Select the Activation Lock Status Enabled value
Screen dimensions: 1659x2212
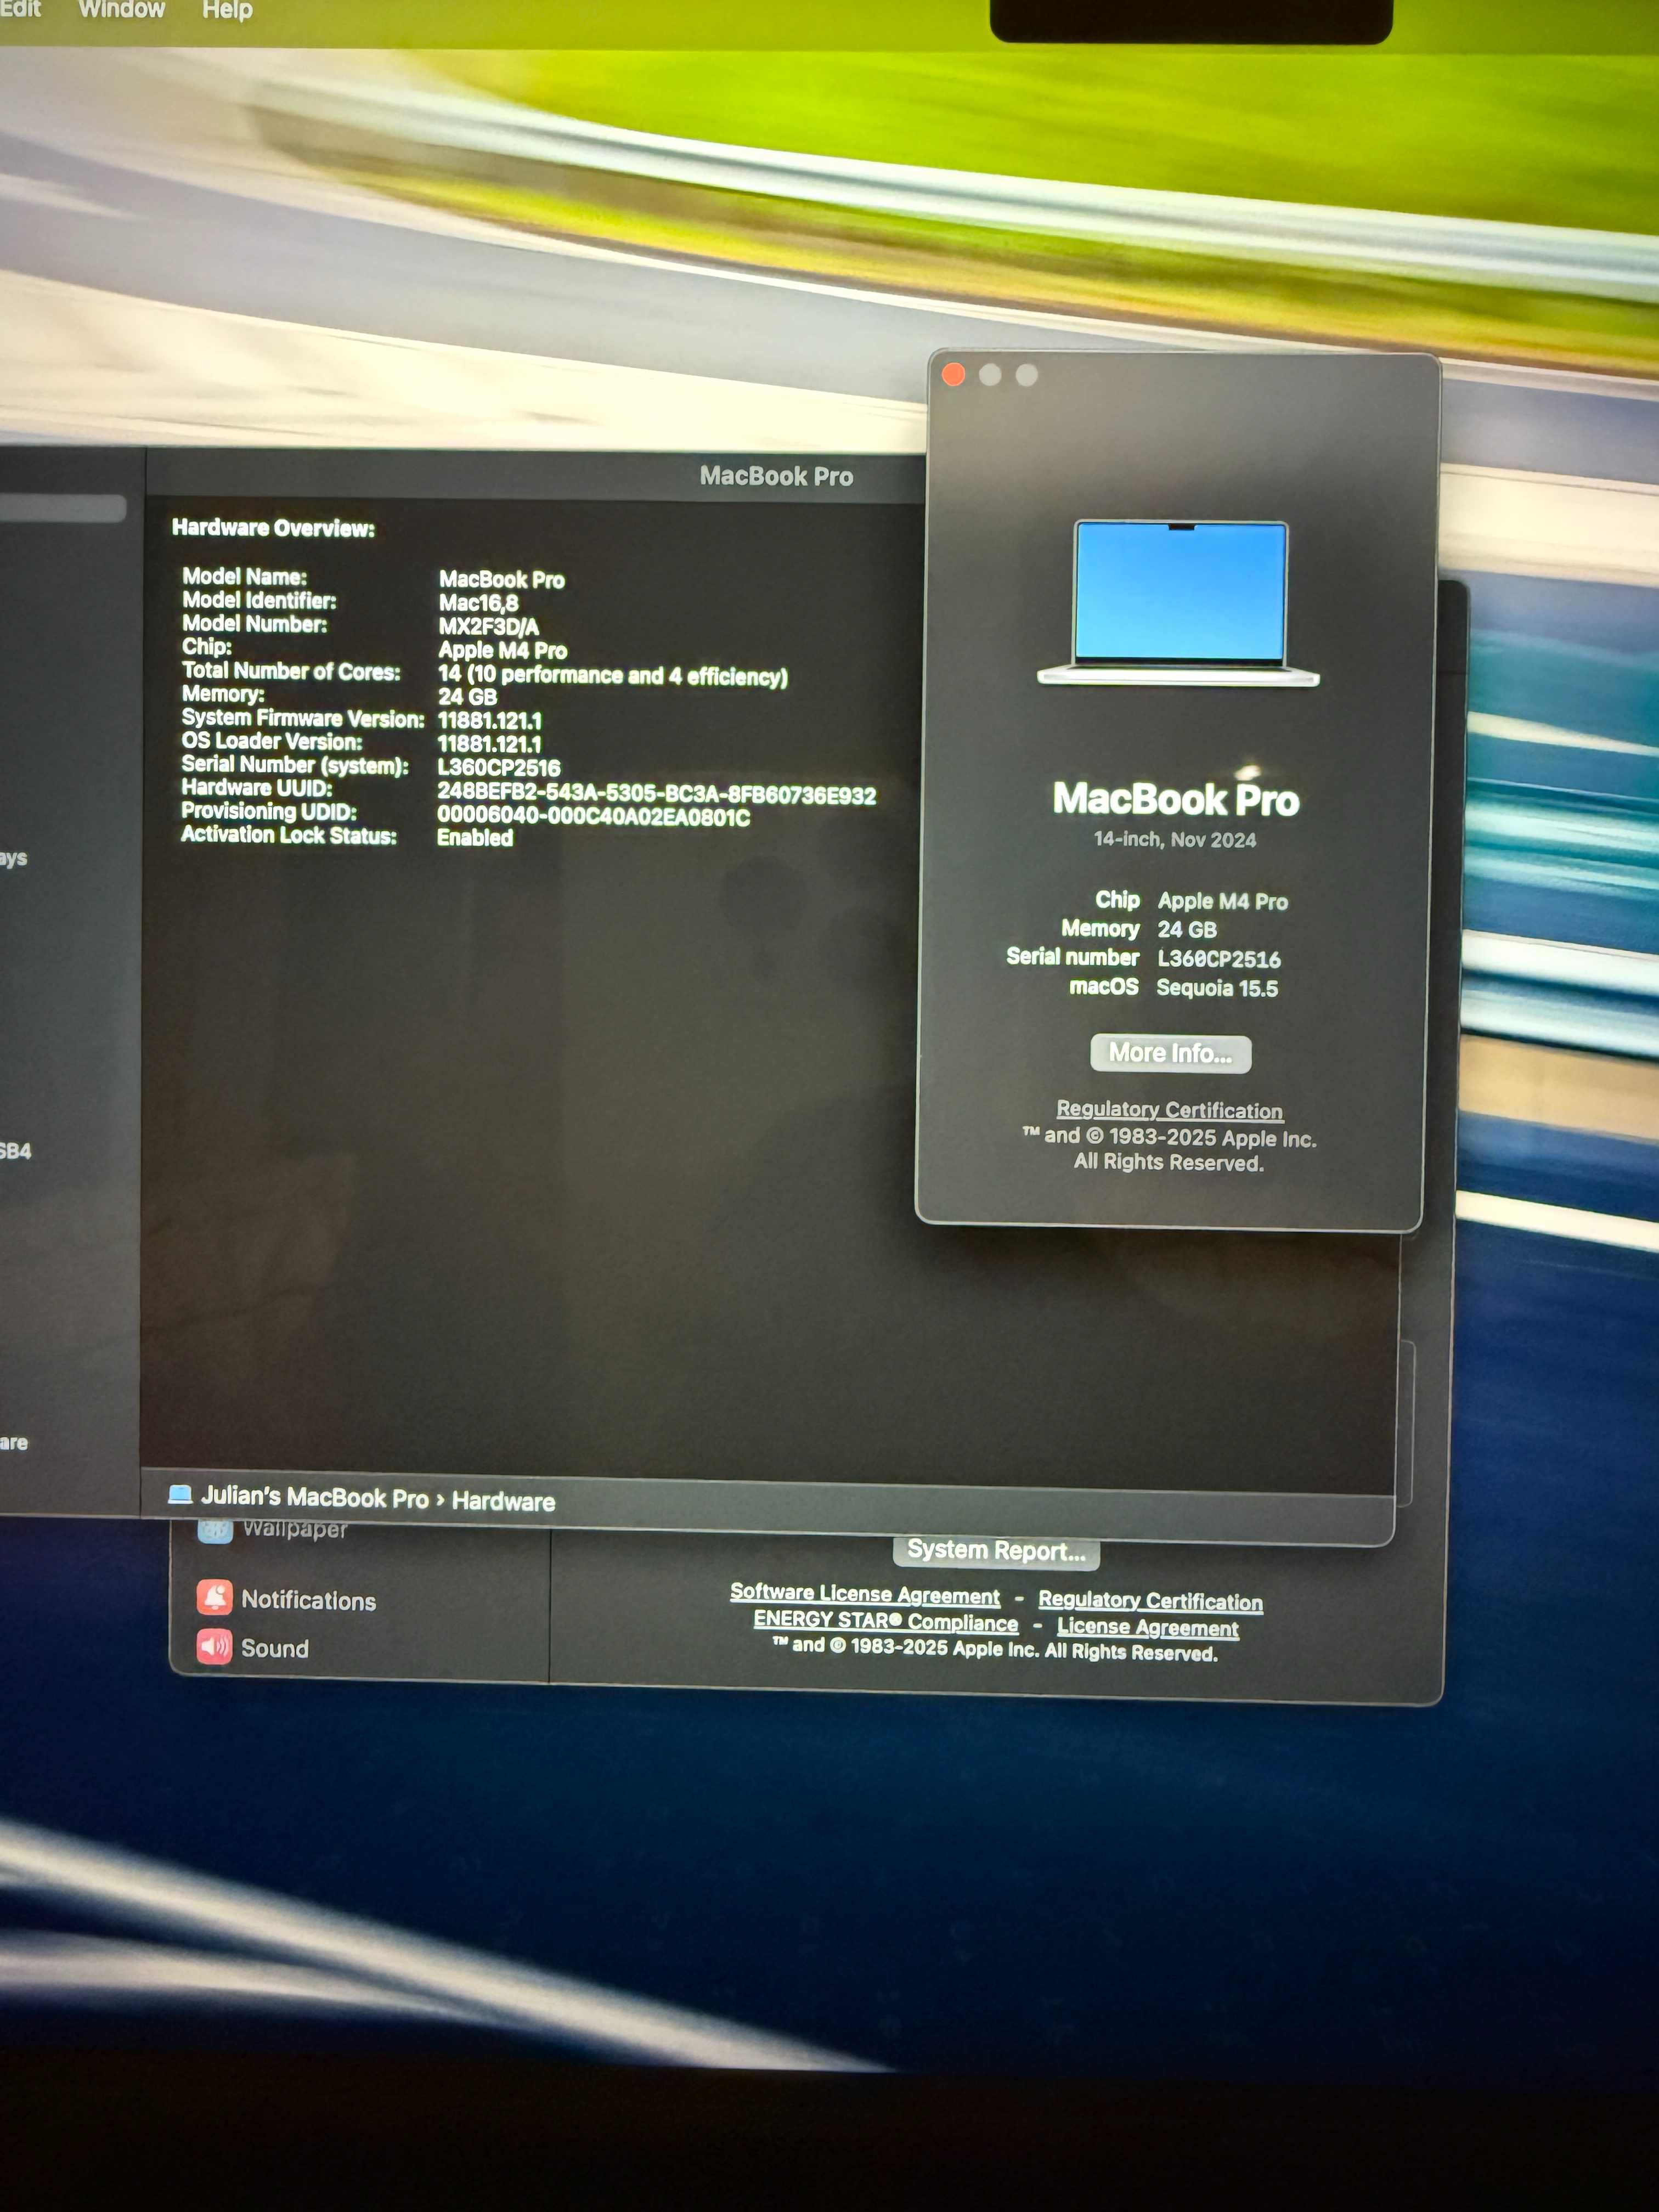pos(474,837)
